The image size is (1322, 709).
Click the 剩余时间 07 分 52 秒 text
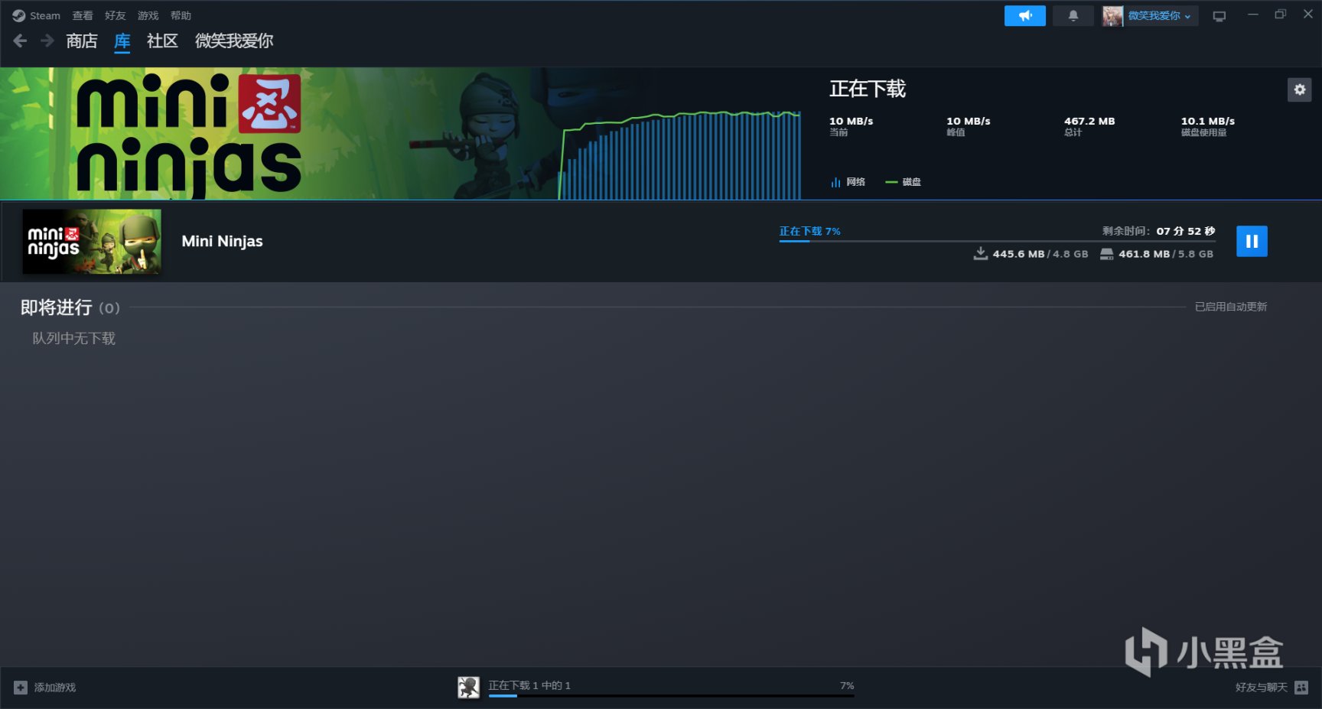click(1159, 231)
